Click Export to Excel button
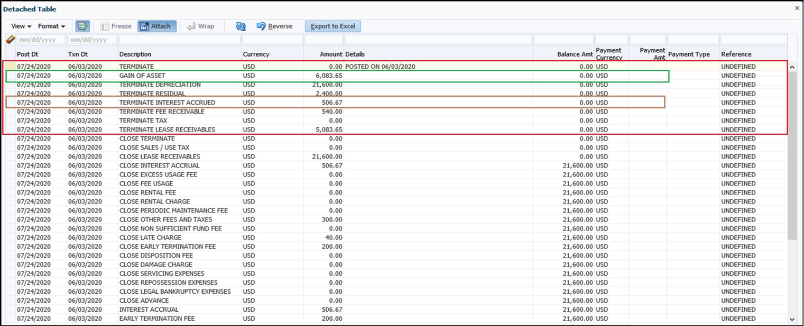 point(333,26)
